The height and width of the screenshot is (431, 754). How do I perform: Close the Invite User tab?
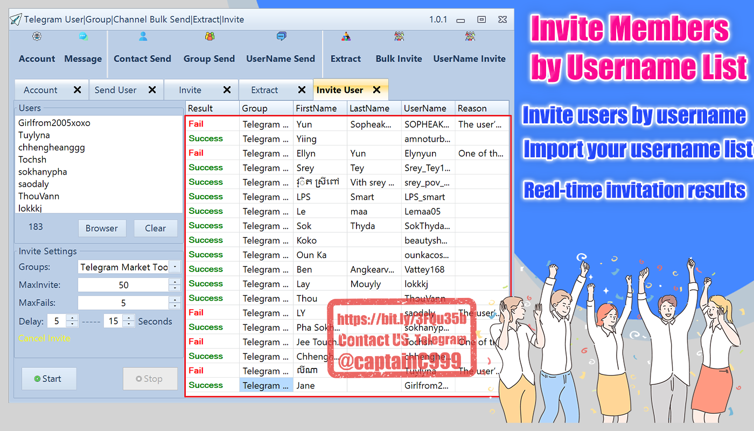377,90
